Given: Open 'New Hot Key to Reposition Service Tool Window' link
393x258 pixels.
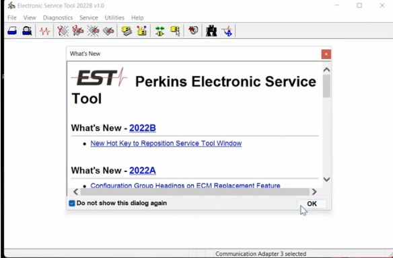Looking at the screenshot, I should 166,143.
